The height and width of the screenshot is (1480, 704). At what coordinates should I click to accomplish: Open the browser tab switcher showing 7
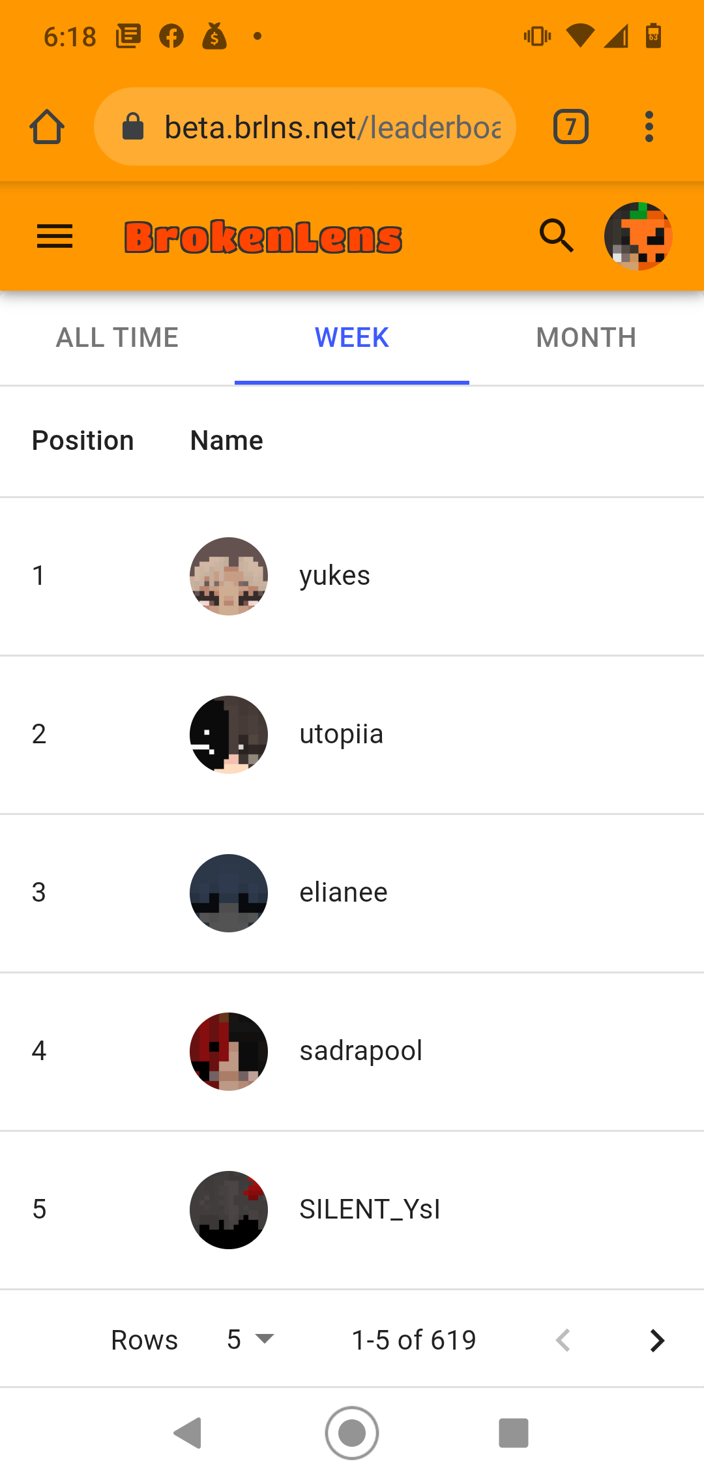(x=571, y=126)
